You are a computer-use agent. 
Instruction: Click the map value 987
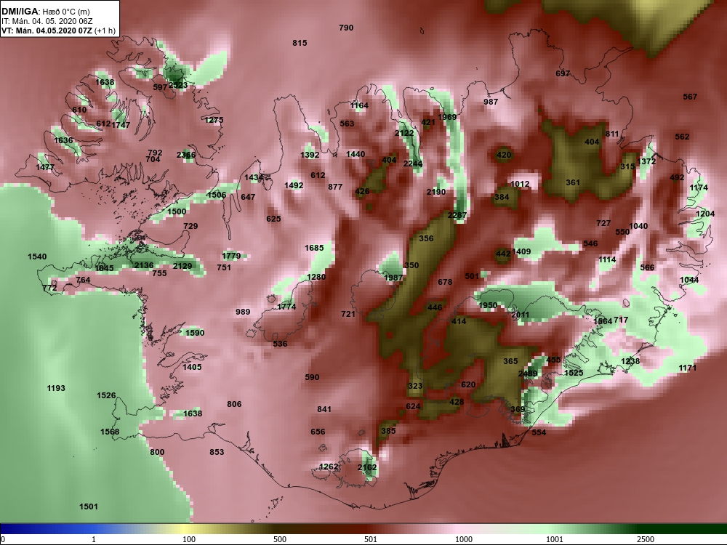point(491,102)
